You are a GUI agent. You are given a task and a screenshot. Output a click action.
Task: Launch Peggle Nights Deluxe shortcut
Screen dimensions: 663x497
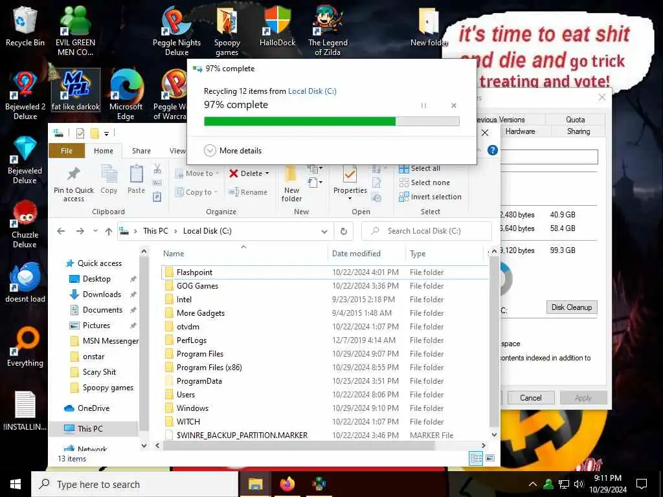(x=176, y=30)
